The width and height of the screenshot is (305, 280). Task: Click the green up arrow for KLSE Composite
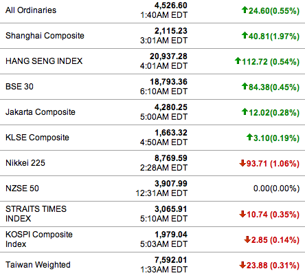[249, 137]
